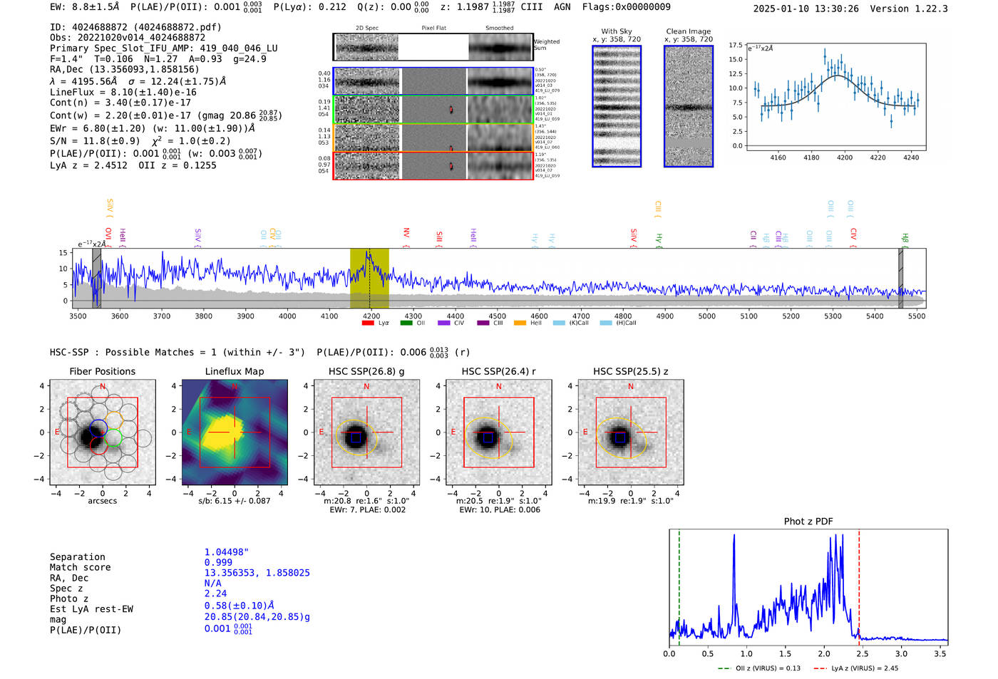The height and width of the screenshot is (679, 998).
Task: Click the Photo z value '2.24'
Action: click(x=215, y=594)
